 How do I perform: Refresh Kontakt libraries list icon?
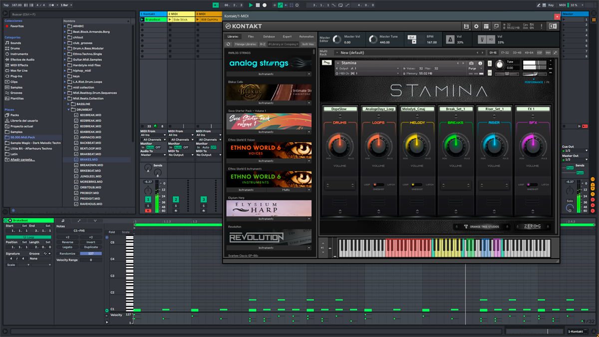(229, 44)
